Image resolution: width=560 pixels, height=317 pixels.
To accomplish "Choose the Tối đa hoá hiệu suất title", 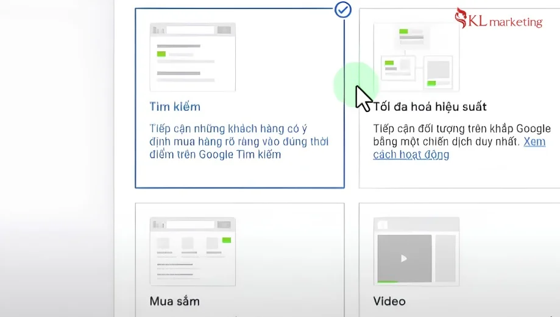I will [x=430, y=106].
